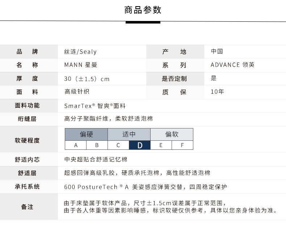Screen dimensions: 286x250
Task: Select the 面料 label cell
Action: pos(29,92)
